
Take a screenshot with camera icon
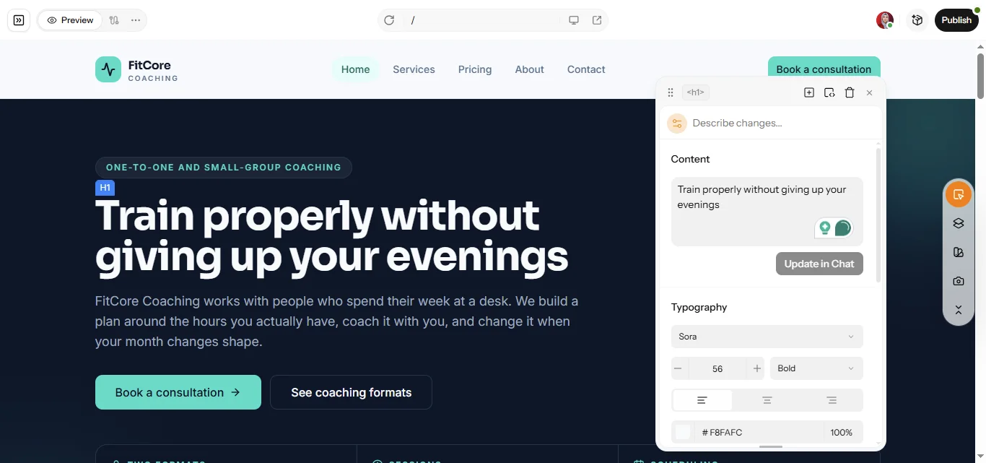(959, 281)
